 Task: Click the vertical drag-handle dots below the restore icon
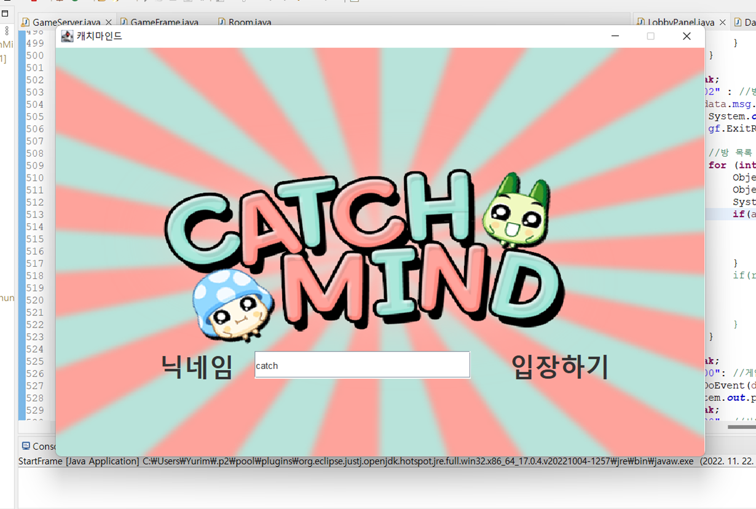click(x=6, y=32)
